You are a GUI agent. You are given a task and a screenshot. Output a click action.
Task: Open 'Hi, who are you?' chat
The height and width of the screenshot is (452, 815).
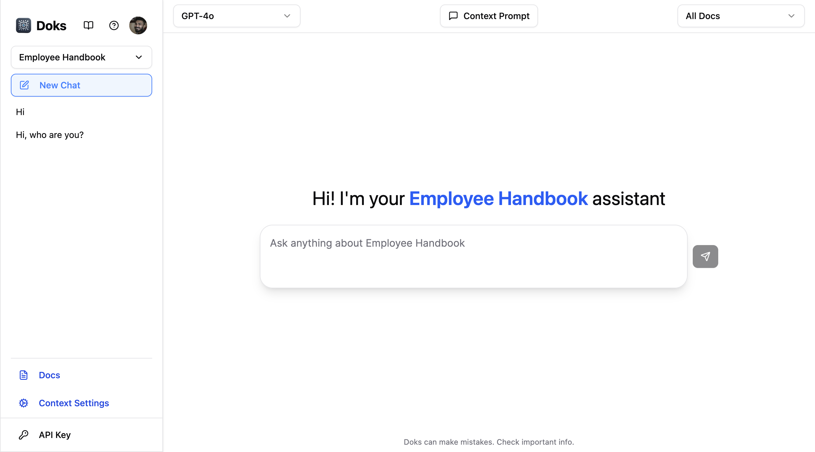pyautogui.click(x=50, y=135)
